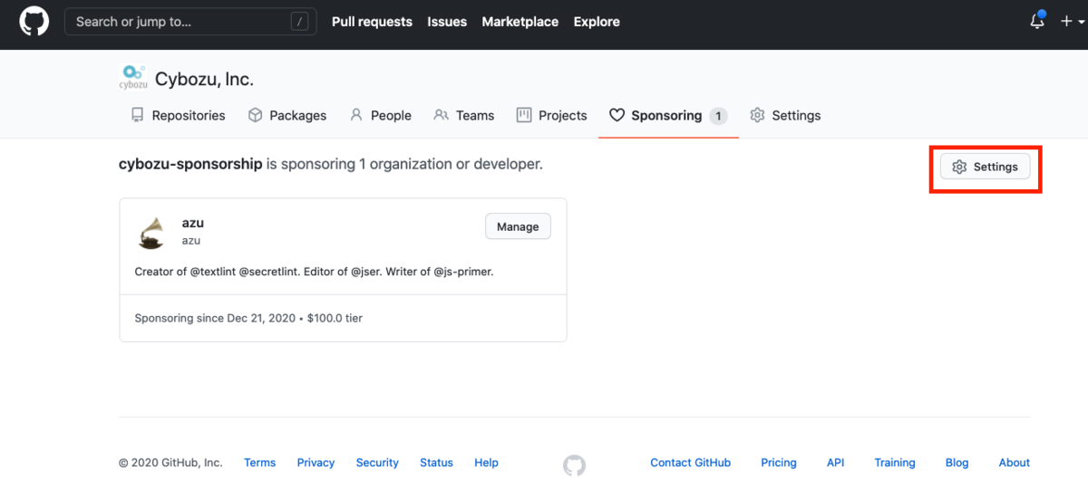The image size is (1088, 480).
Task: Open the organization Settings tab
Action: 785,116
